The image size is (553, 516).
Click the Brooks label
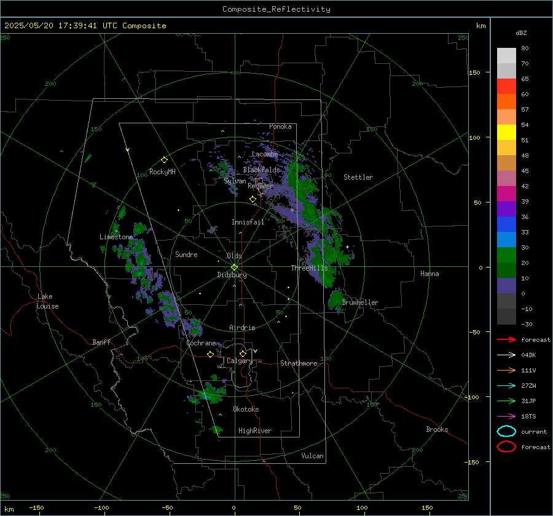[x=437, y=429]
